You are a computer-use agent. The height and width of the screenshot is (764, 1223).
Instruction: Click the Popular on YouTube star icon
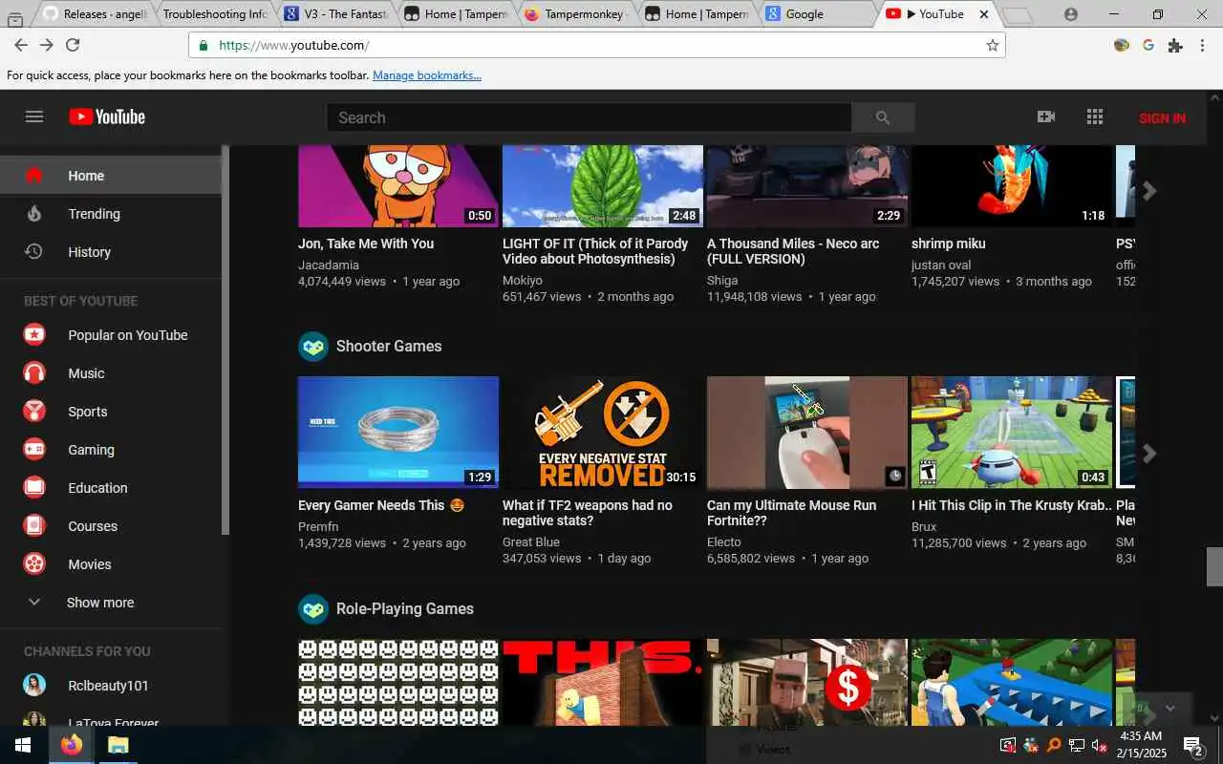pos(34,335)
